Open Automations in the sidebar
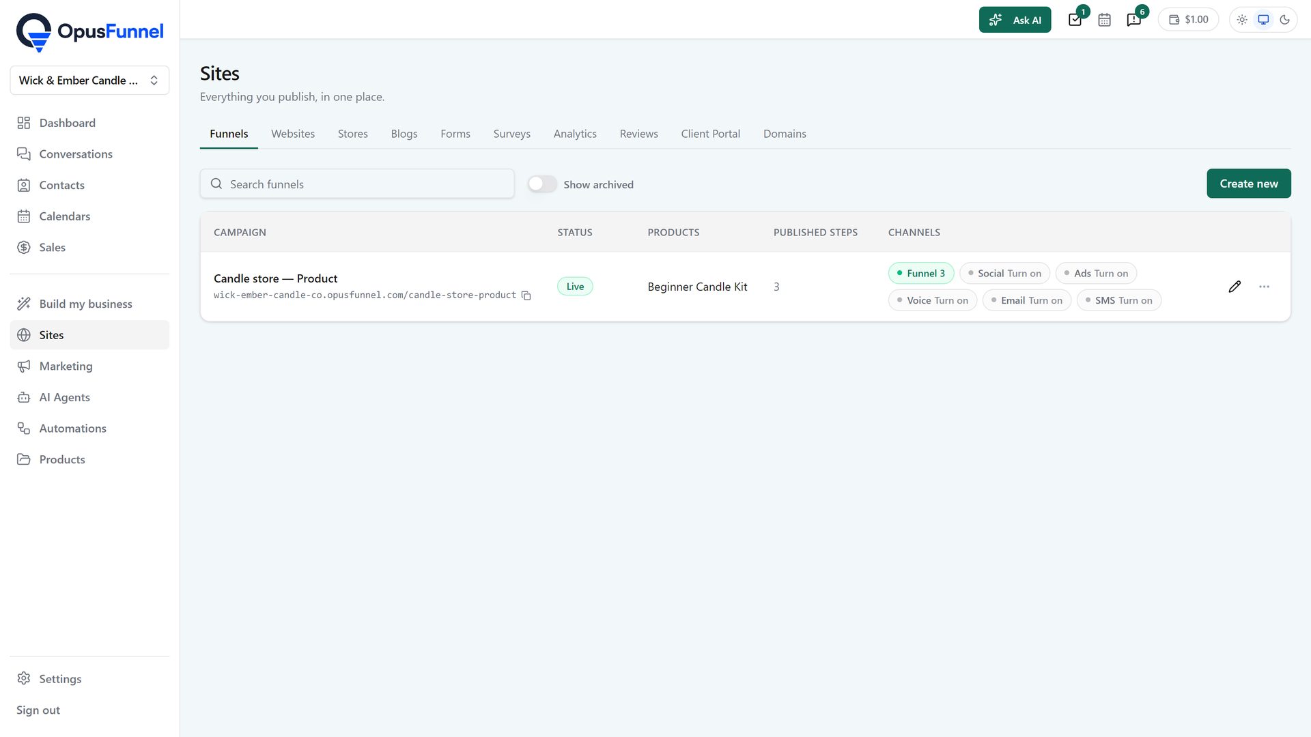Screen dimensions: 1311x737 tap(89, 429)
